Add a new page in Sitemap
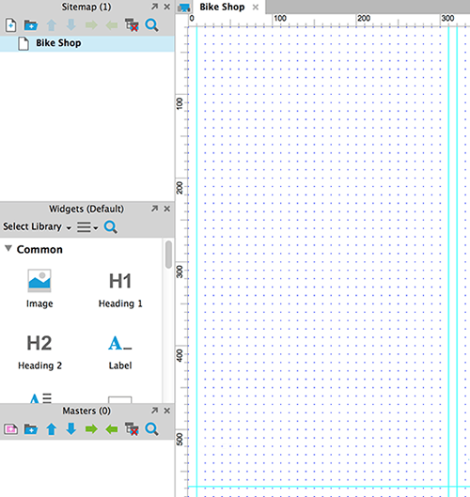The width and height of the screenshot is (470, 497). [10, 25]
